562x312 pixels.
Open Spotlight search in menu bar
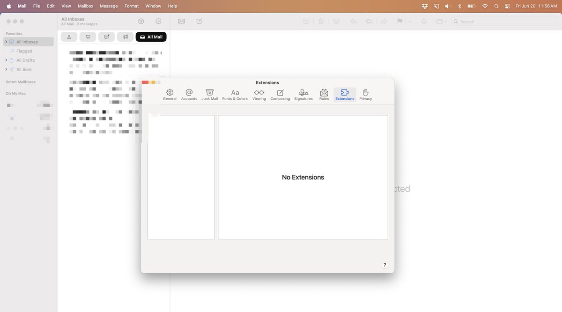tap(496, 6)
